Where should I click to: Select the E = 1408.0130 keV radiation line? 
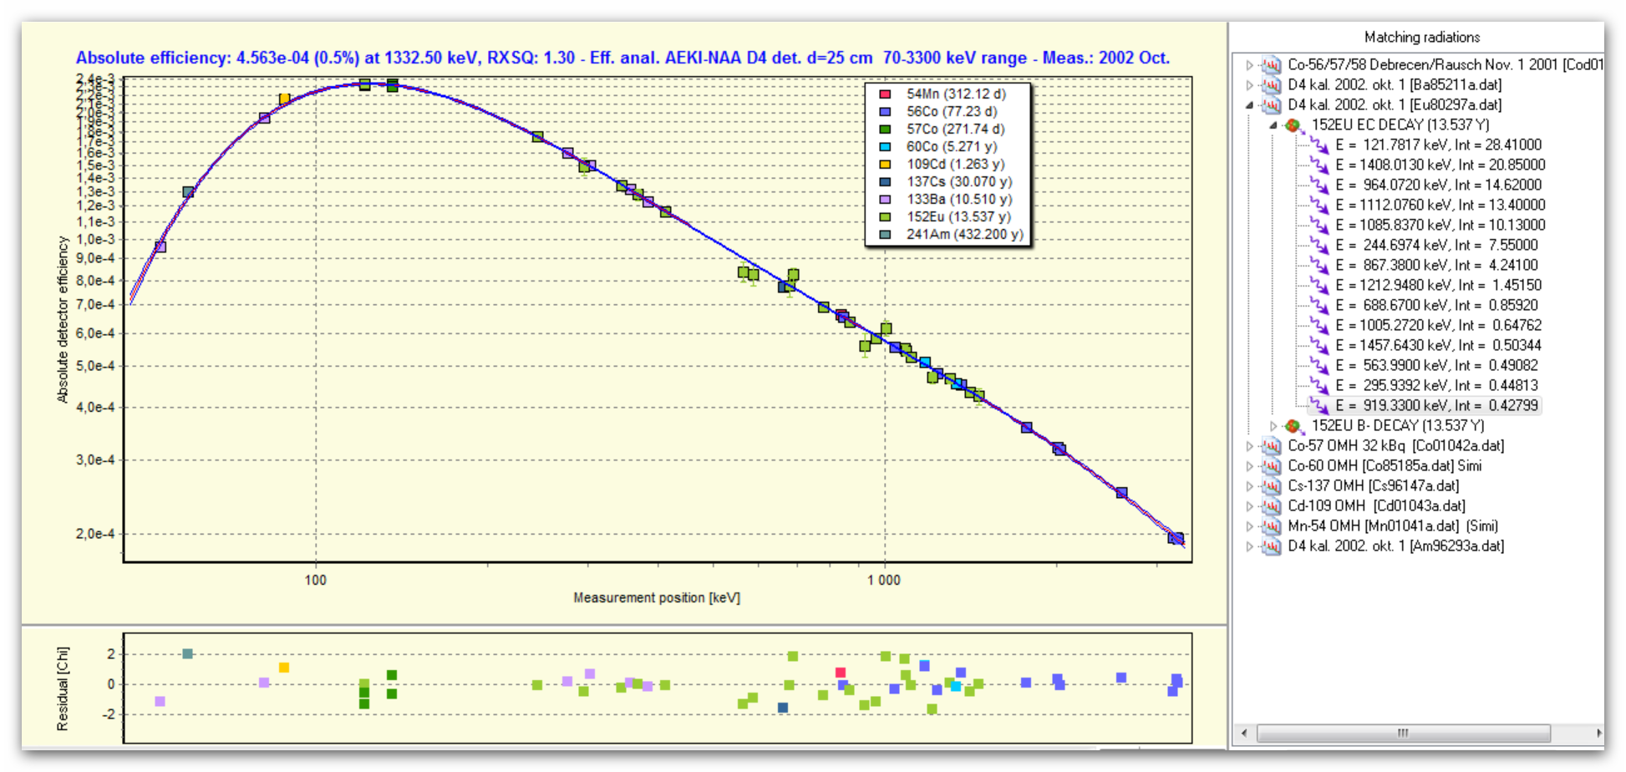(1440, 165)
